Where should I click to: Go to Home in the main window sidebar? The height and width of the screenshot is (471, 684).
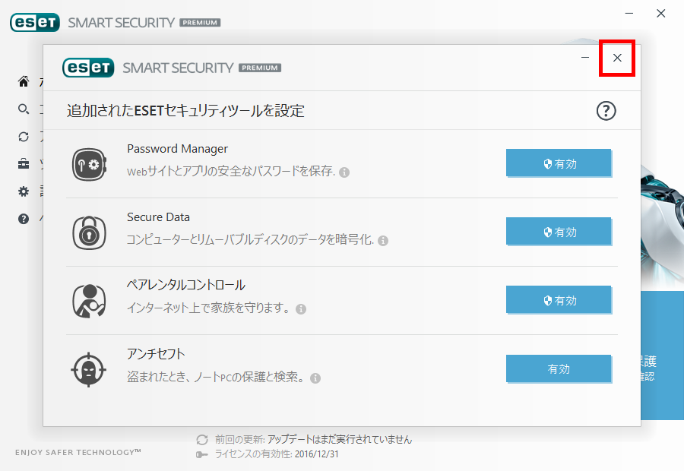[x=24, y=81]
